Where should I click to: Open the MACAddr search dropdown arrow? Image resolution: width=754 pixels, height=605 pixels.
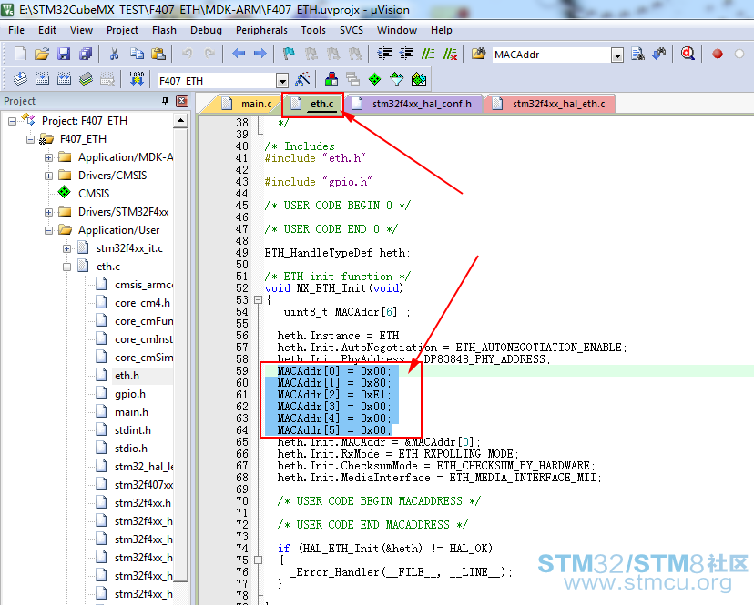pyautogui.click(x=617, y=55)
